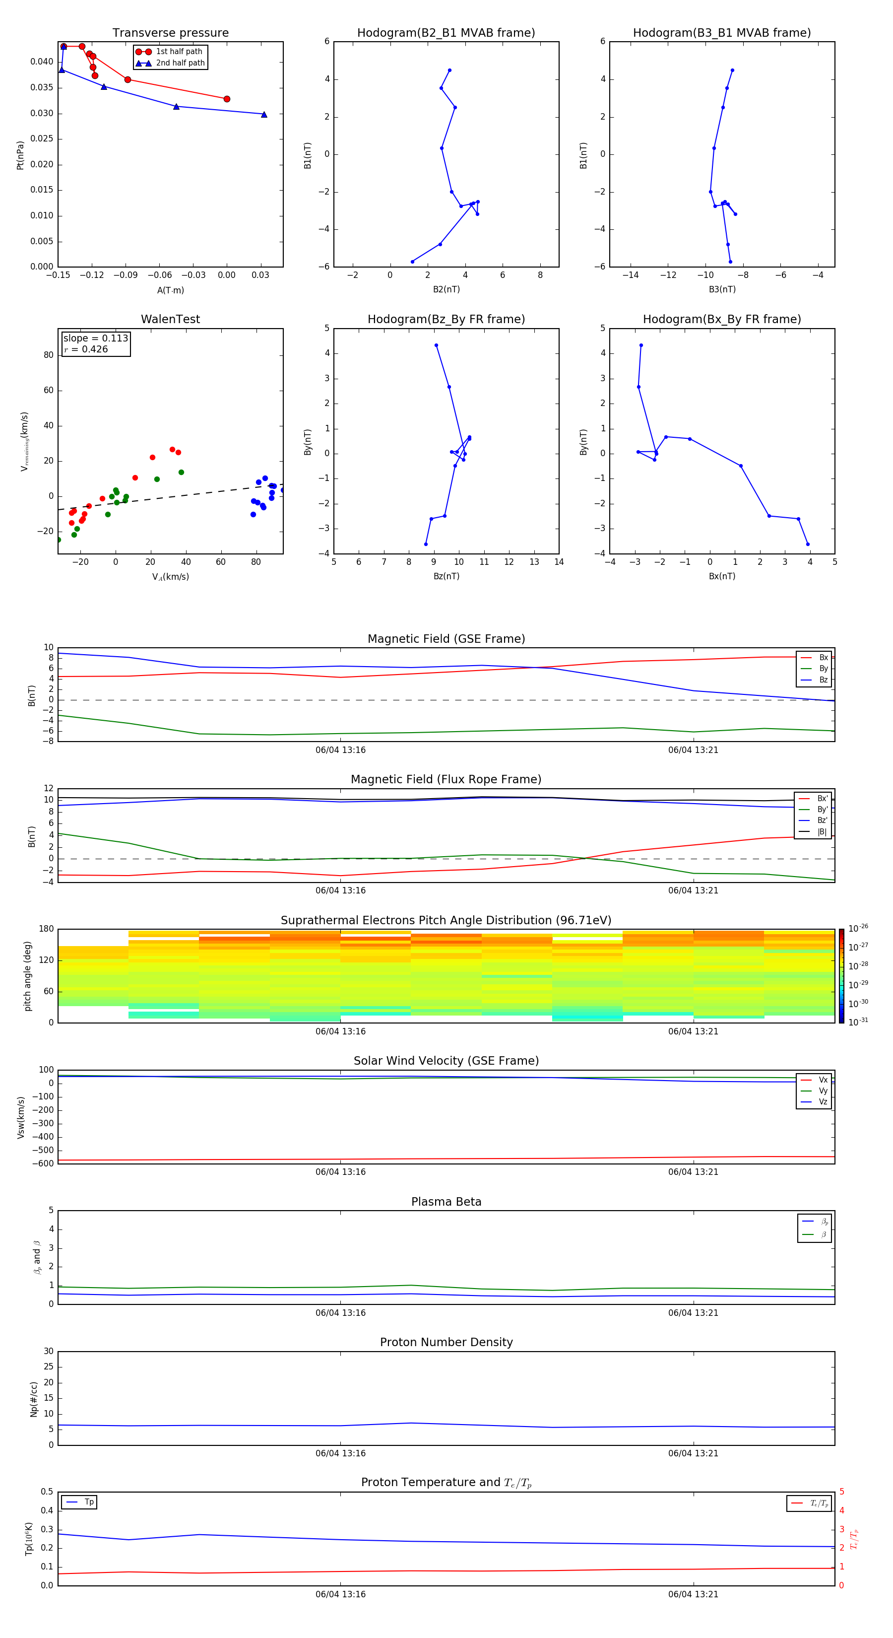
Task: Click the lowest point of B2_B1 hodogram
Action: point(412,262)
